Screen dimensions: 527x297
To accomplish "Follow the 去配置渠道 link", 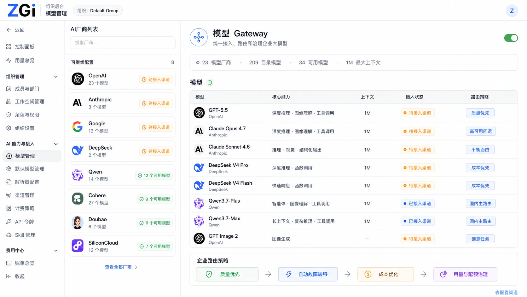I will [506, 292].
